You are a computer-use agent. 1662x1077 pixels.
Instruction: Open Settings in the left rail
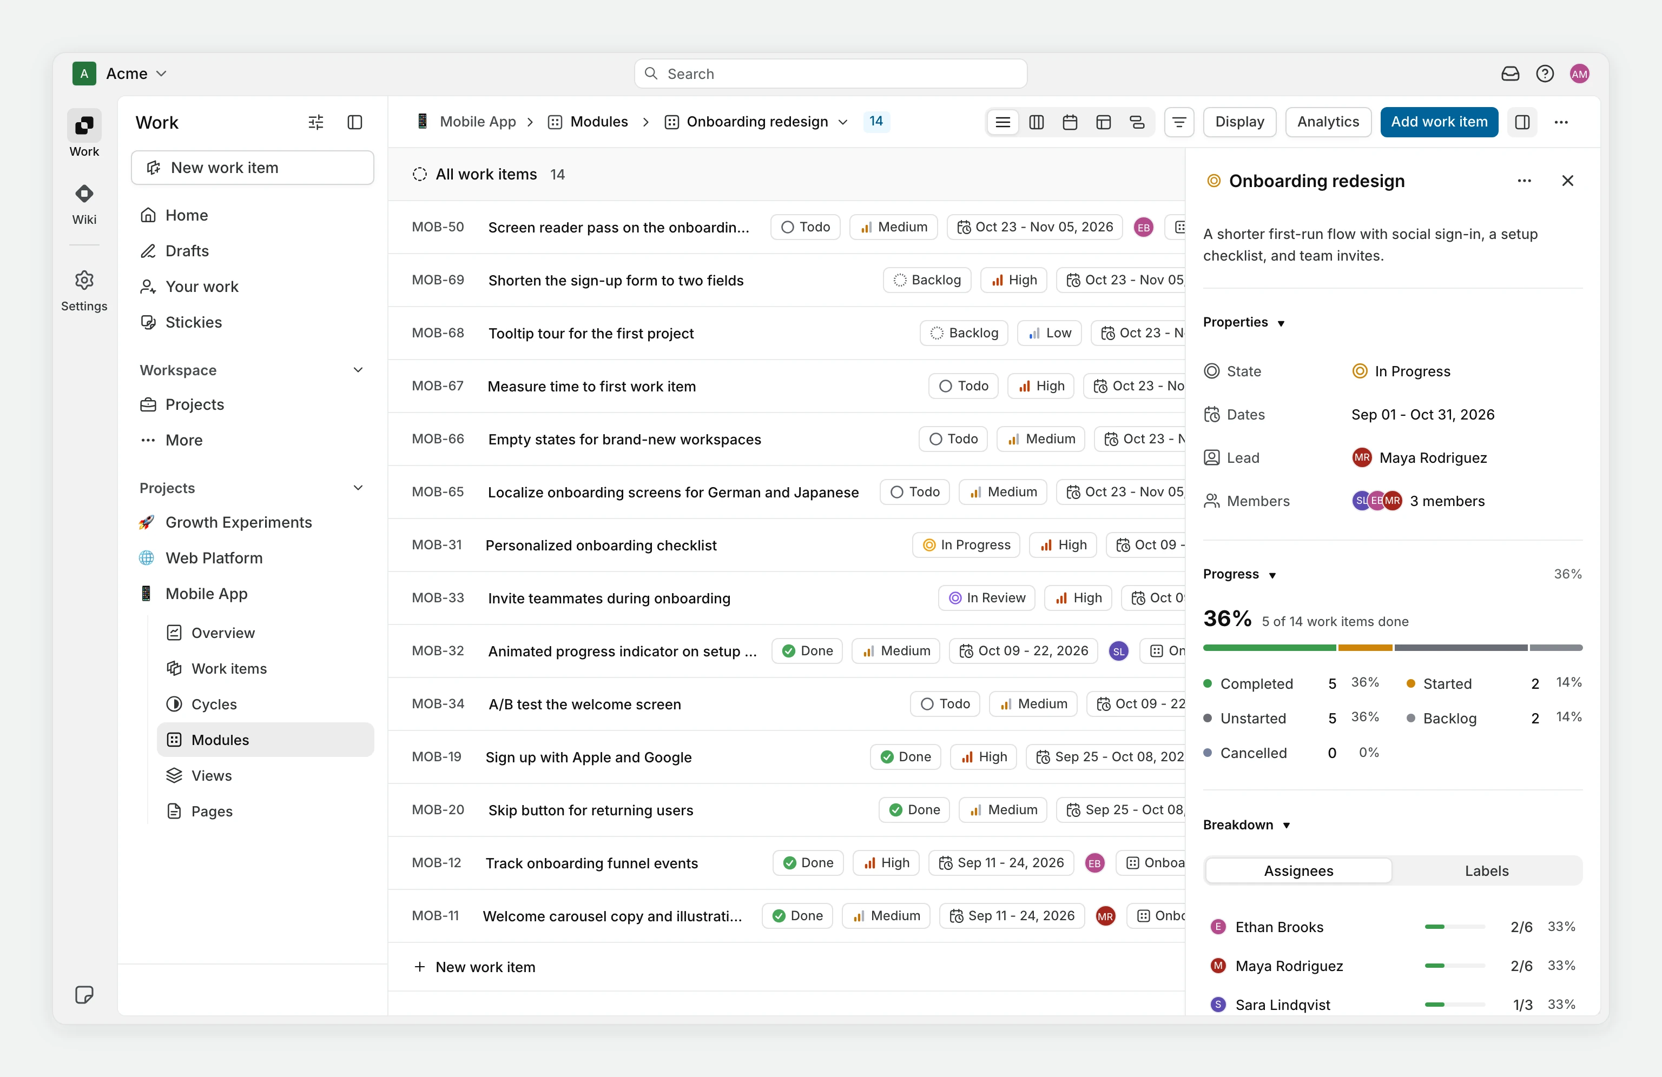tap(84, 290)
